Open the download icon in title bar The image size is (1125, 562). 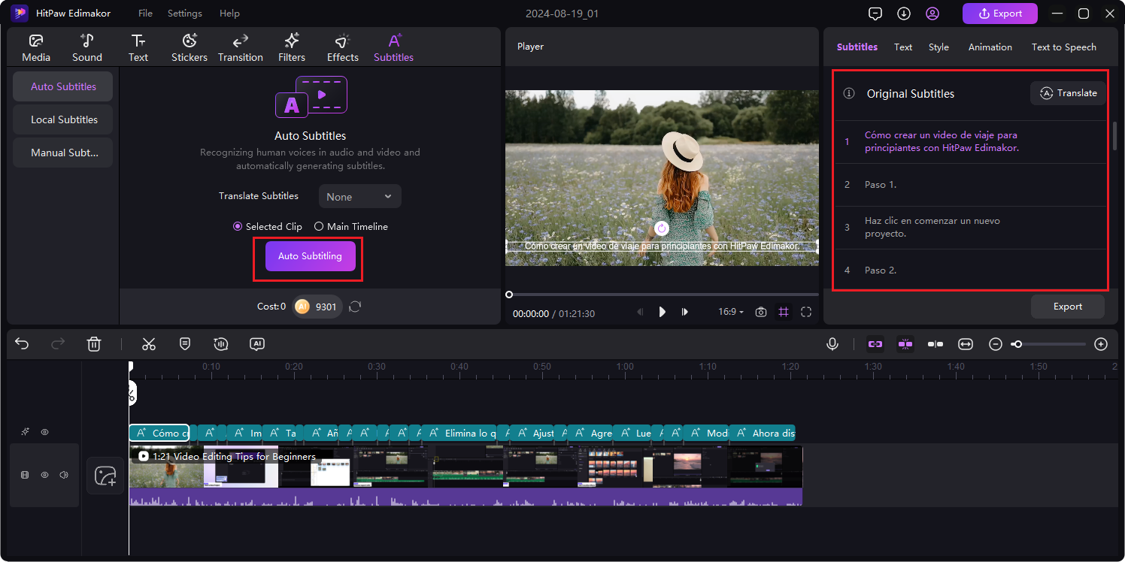click(904, 14)
